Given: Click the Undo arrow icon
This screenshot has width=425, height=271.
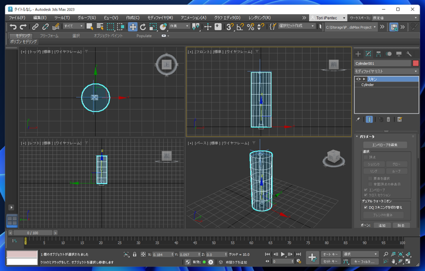Looking at the screenshot, I should pyautogui.click(x=13, y=27).
